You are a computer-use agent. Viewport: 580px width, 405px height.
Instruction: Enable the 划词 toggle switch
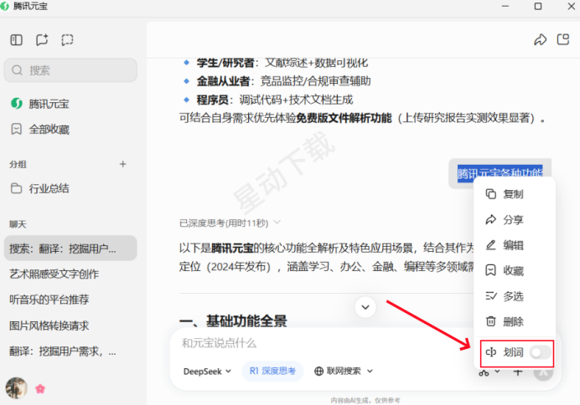coord(540,352)
